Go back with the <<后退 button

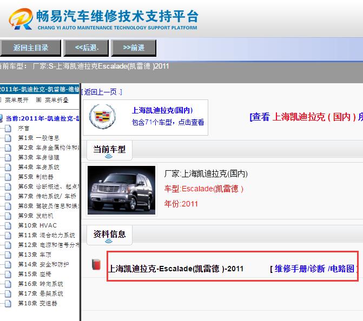[x=86, y=48]
